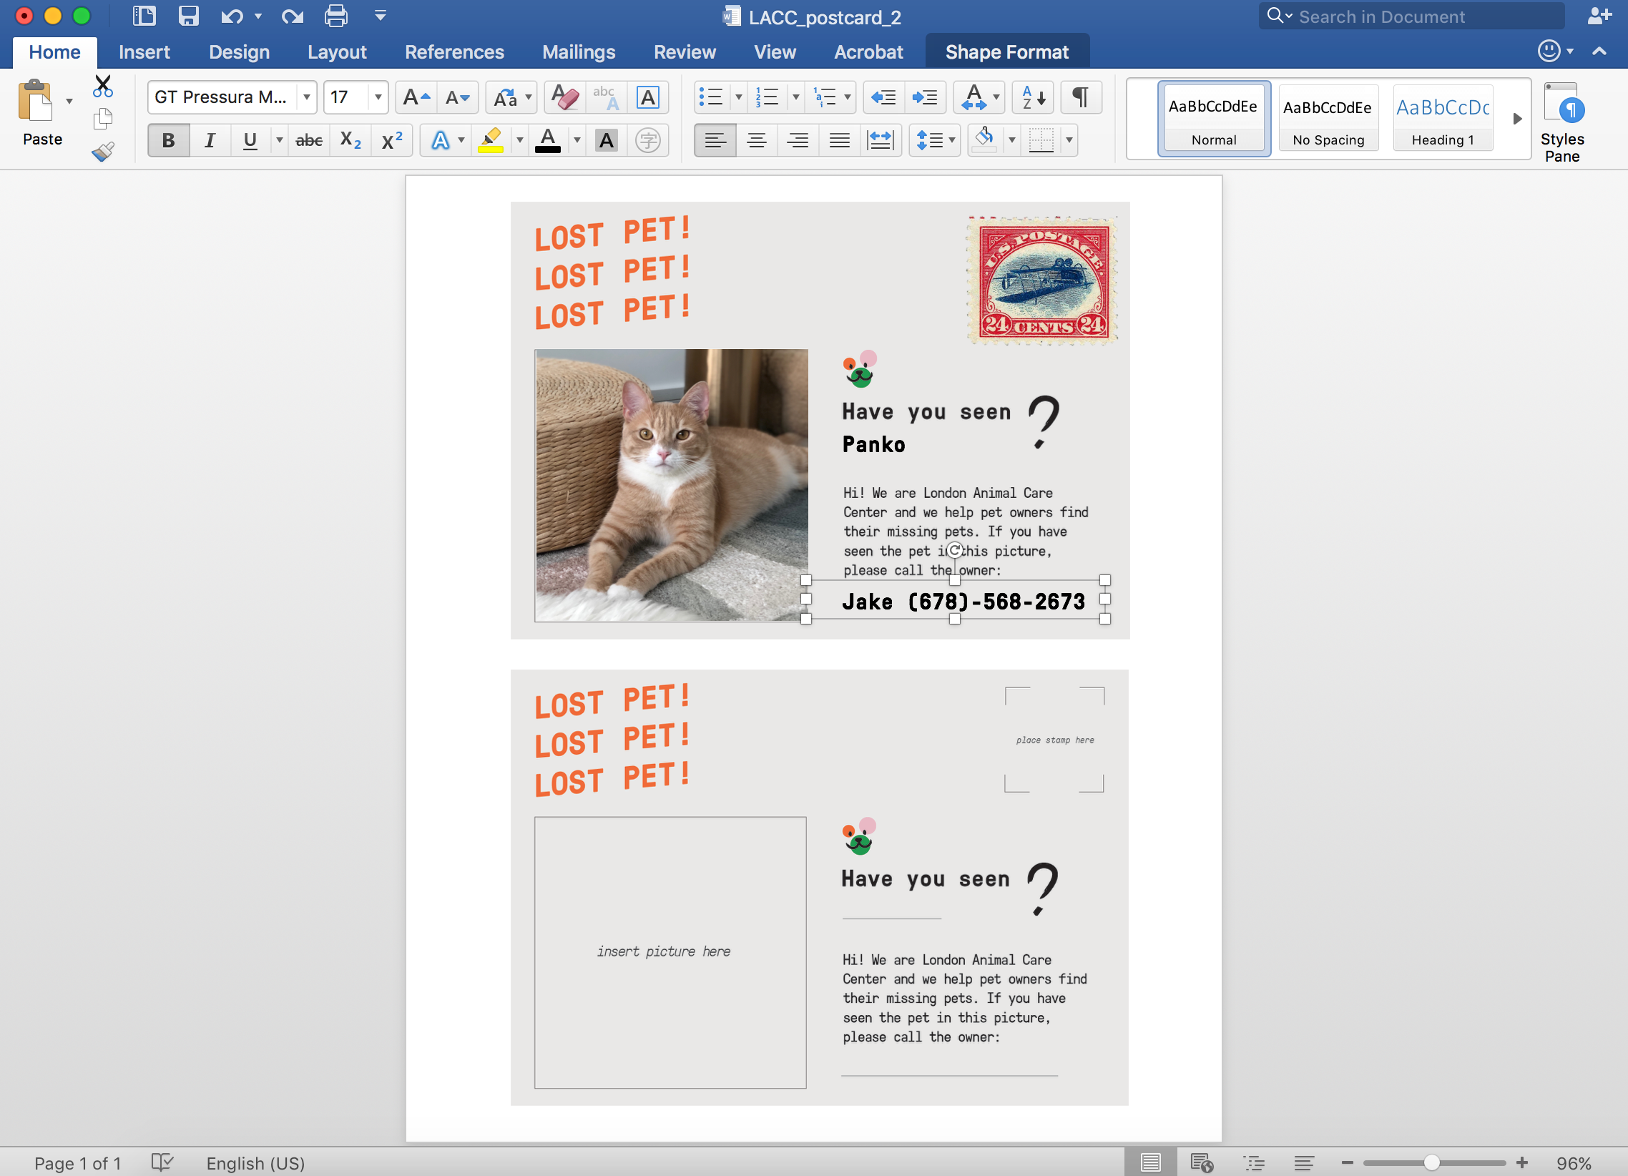Open the Styles Pane

click(1562, 122)
